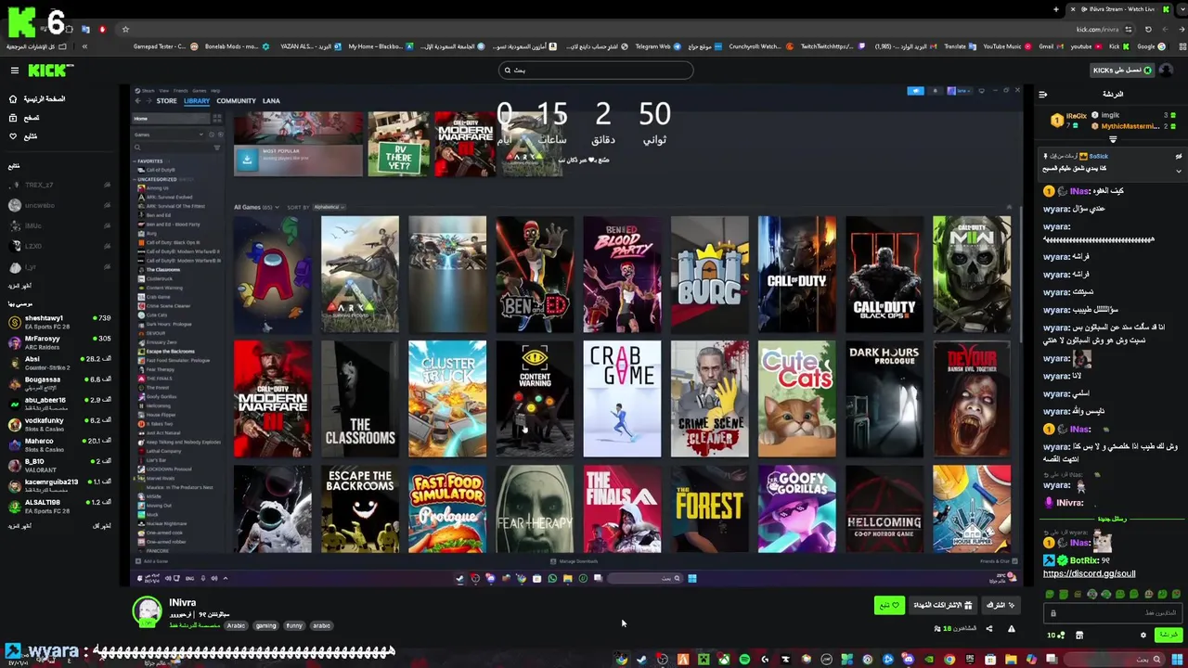
Task: Open the Steam library Home button
Action: (171, 119)
